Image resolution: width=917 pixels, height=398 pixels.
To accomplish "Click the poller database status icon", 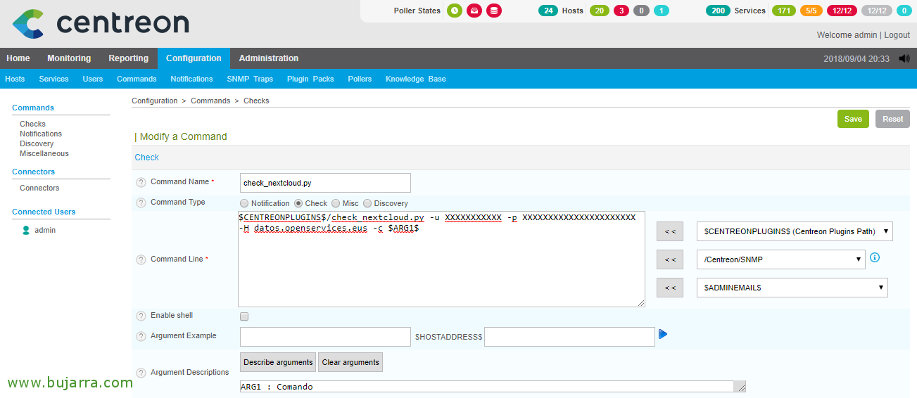I will pyautogui.click(x=494, y=11).
